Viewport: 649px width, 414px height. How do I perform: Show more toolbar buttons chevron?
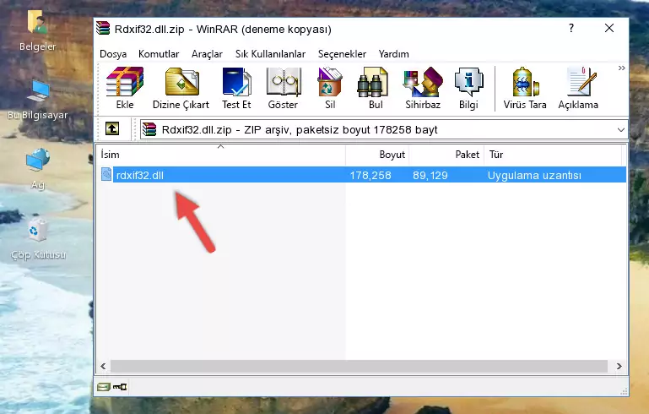[622, 68]
